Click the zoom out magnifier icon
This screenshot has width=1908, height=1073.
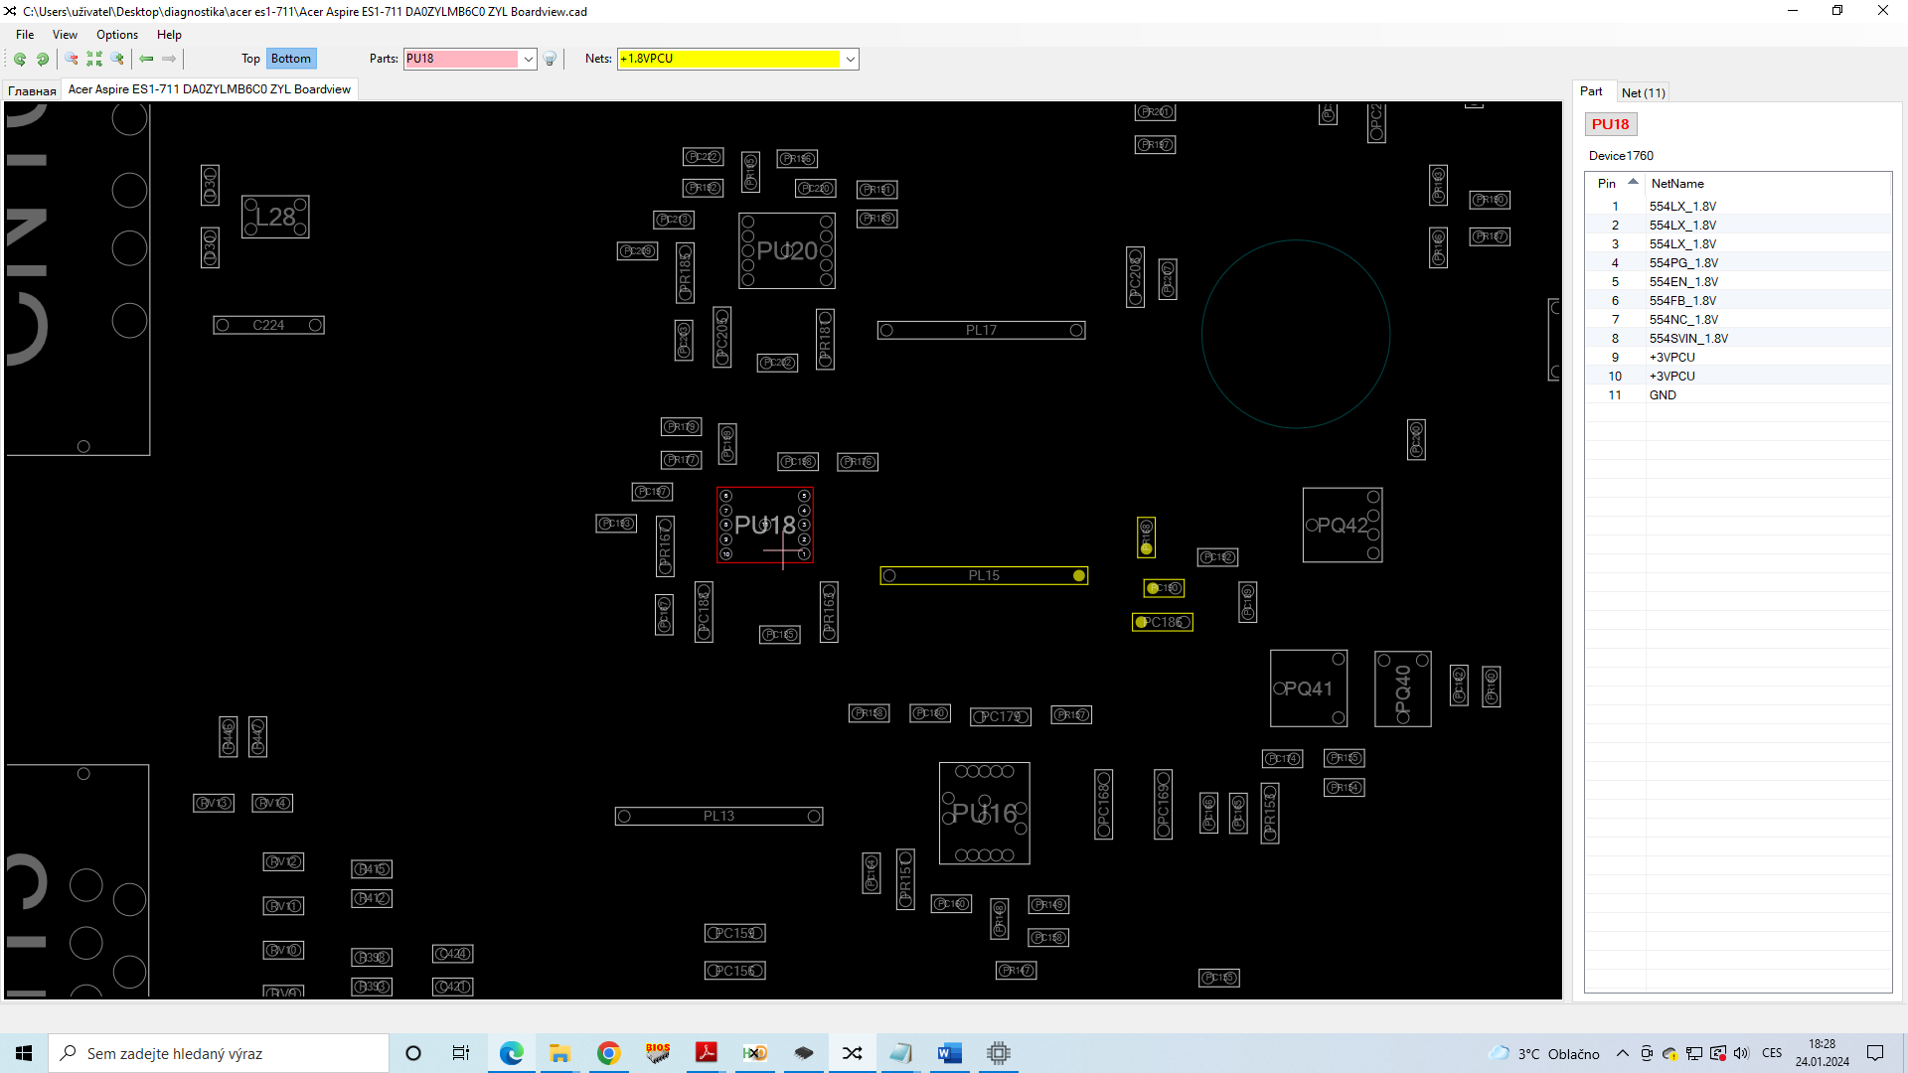tap(72, 59)
